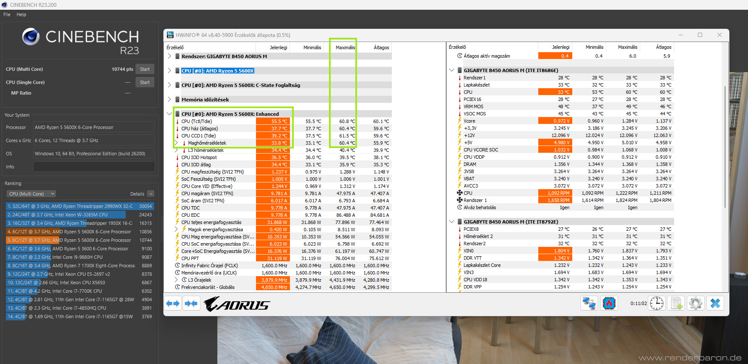Click the Info input field in Cinebench

tap(94, 167)
